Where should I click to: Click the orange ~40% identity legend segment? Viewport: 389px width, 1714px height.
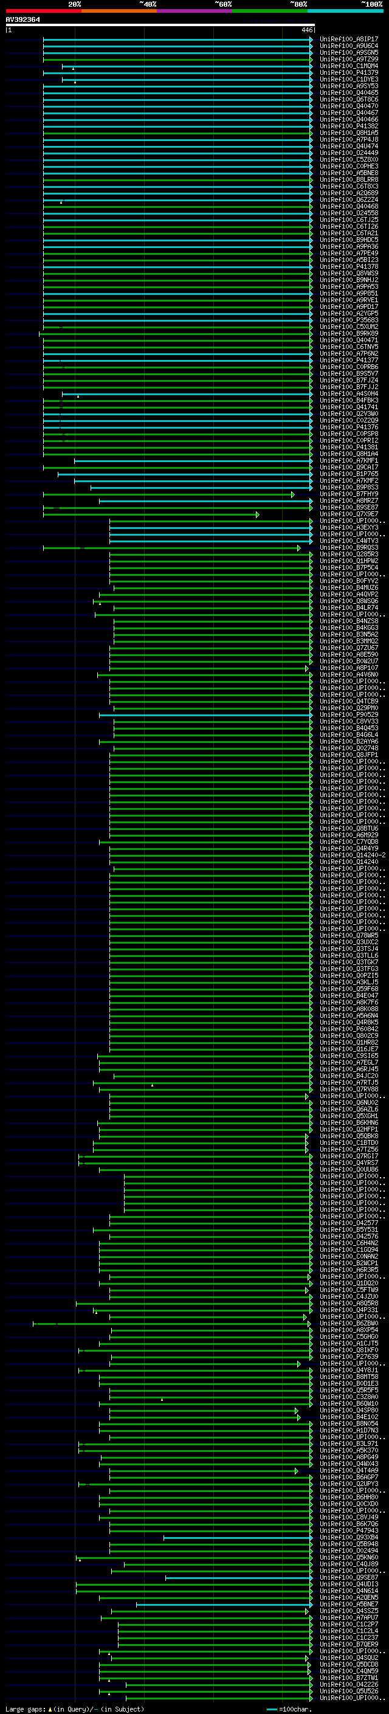pyautogui.click(x=119, y=11)
